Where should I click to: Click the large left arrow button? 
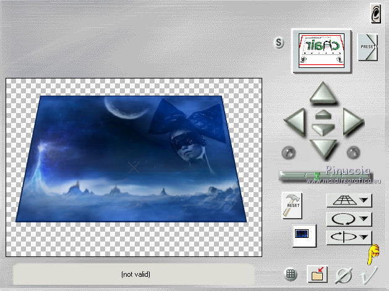pos(295,122)
